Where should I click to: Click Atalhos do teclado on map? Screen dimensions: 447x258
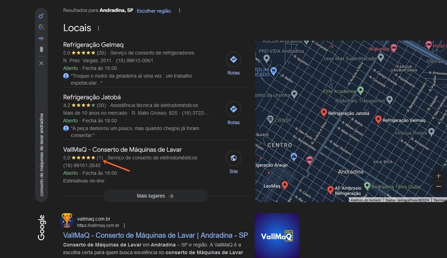[x=366, y=200]
